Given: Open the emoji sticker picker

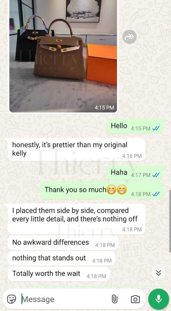Looking at the screenshot, I should (x=11, y=299).
